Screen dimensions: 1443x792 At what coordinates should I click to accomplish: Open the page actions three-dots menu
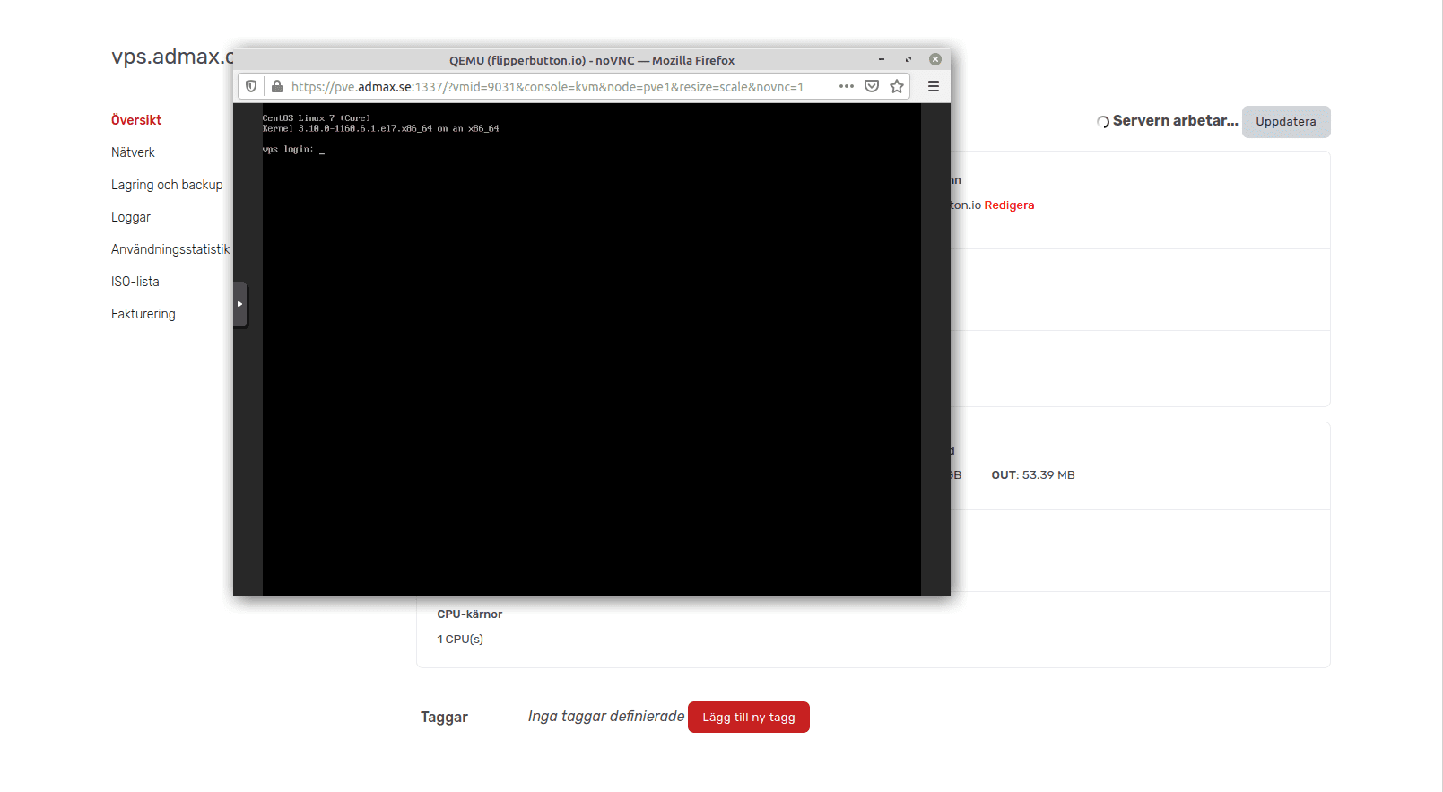pos(847,86)
